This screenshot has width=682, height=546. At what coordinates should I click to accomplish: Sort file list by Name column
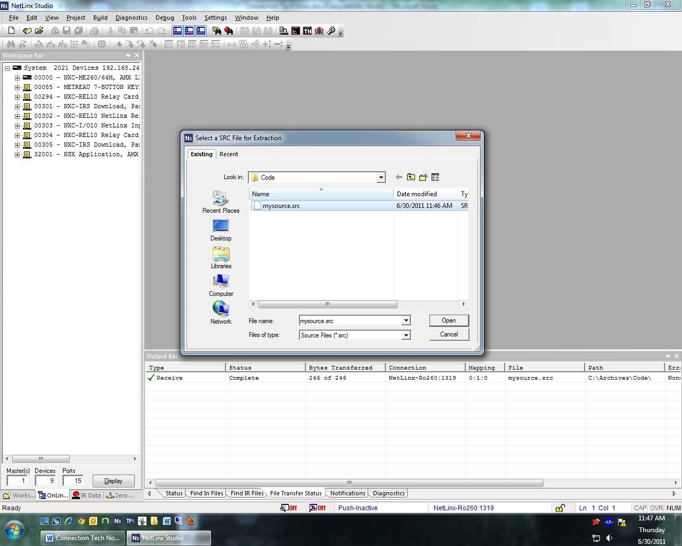tap(321, 194)
